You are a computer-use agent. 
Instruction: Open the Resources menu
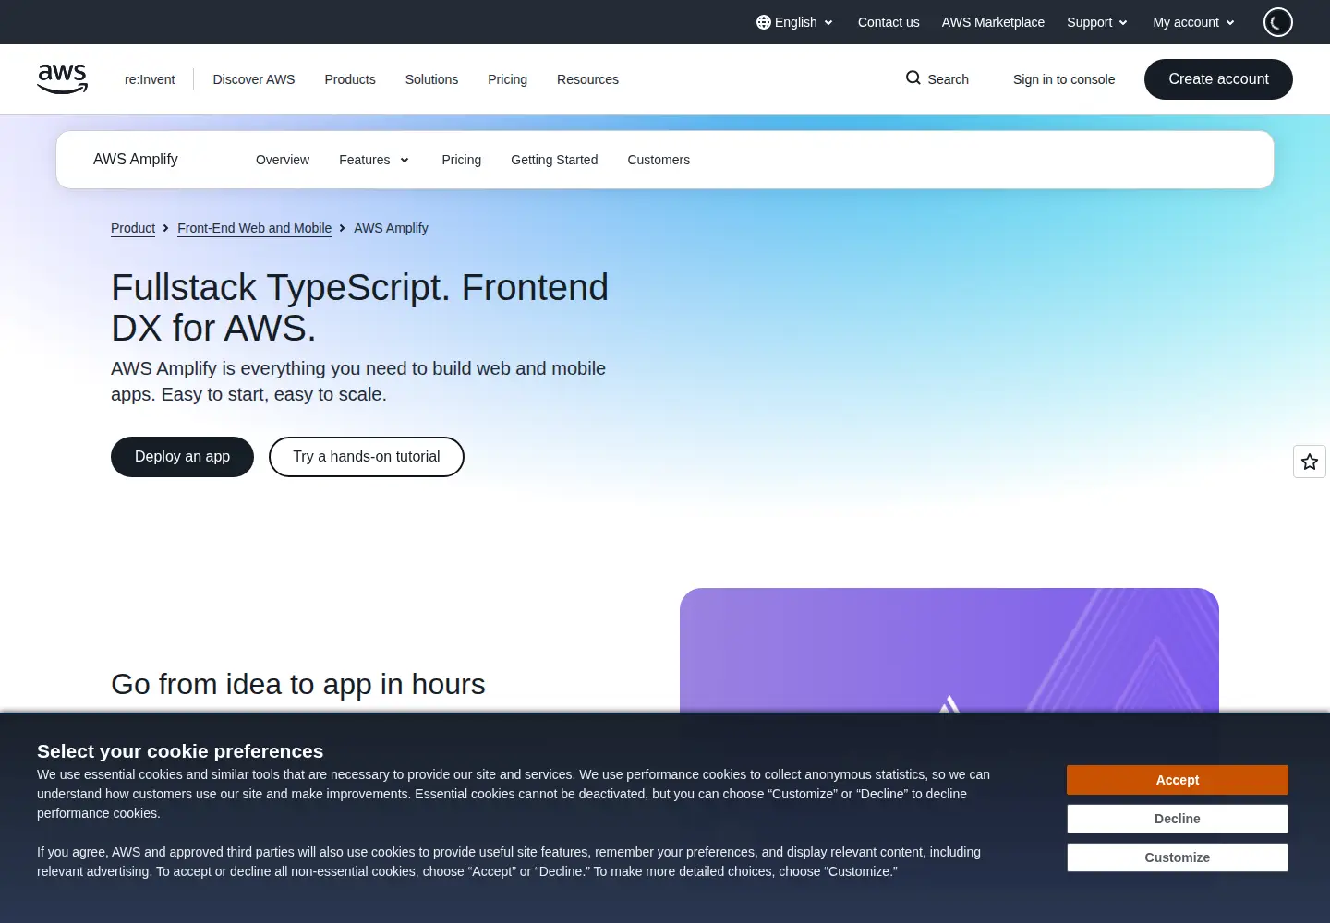[x=587, y=79]
